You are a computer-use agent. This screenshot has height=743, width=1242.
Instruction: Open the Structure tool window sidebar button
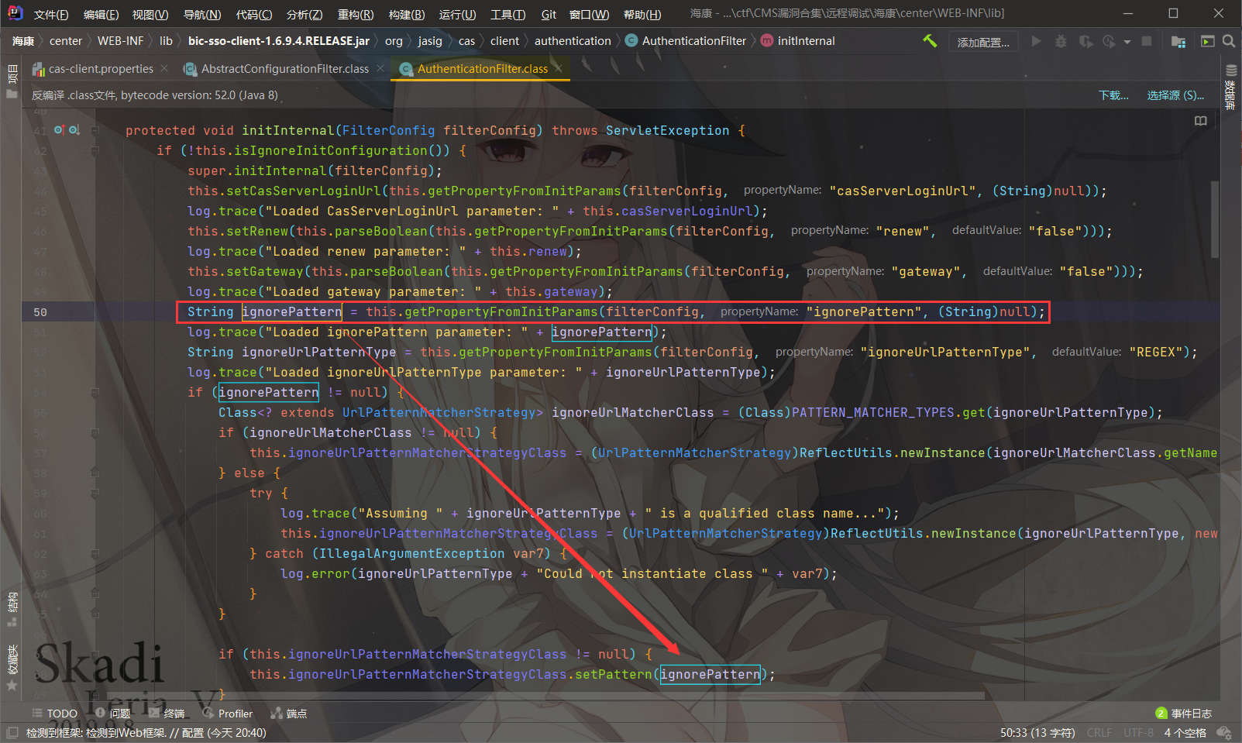pos(12,609)
